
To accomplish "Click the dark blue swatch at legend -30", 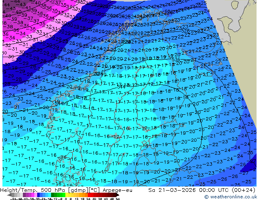I will [x=38, y=195].
